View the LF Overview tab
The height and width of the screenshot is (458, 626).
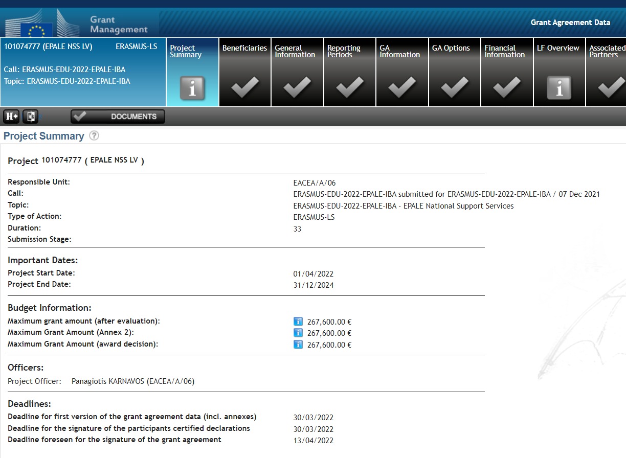coord(559,72)
